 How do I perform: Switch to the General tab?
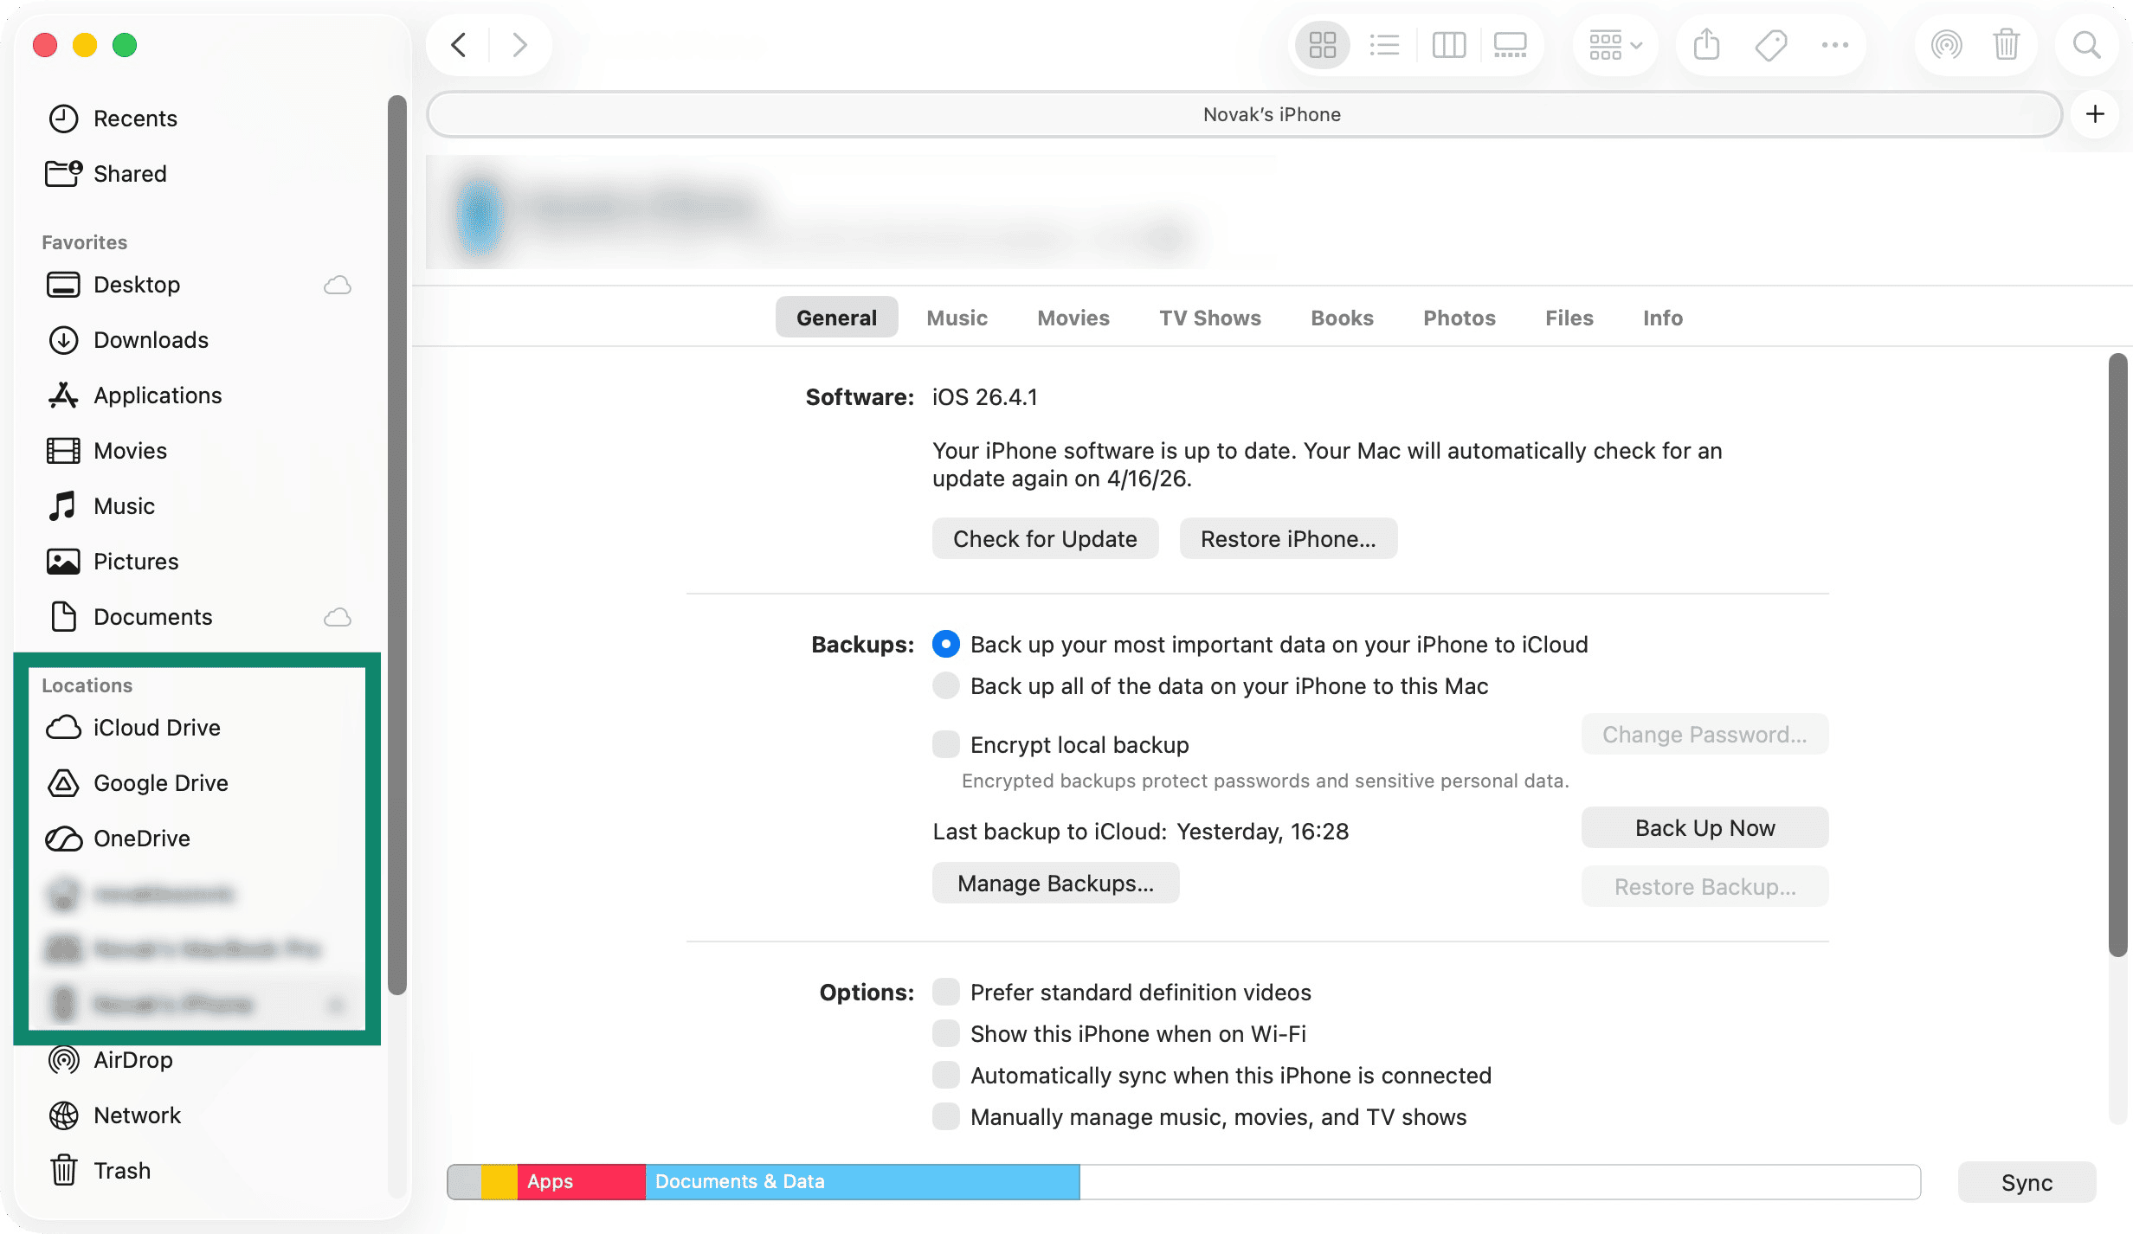coord(836,318)
